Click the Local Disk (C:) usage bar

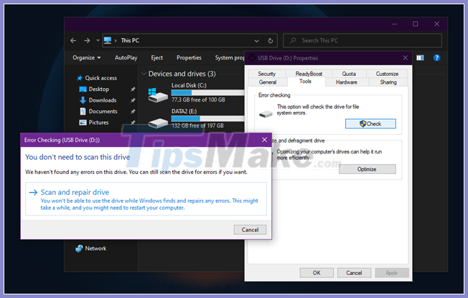(207, 92)
